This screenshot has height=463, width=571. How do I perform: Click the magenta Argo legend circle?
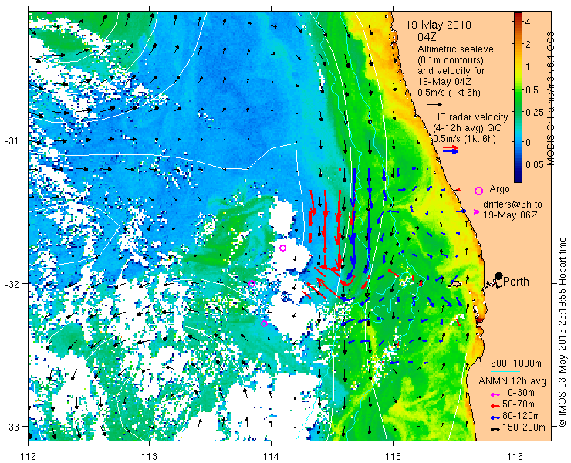(x=478, y=191)
